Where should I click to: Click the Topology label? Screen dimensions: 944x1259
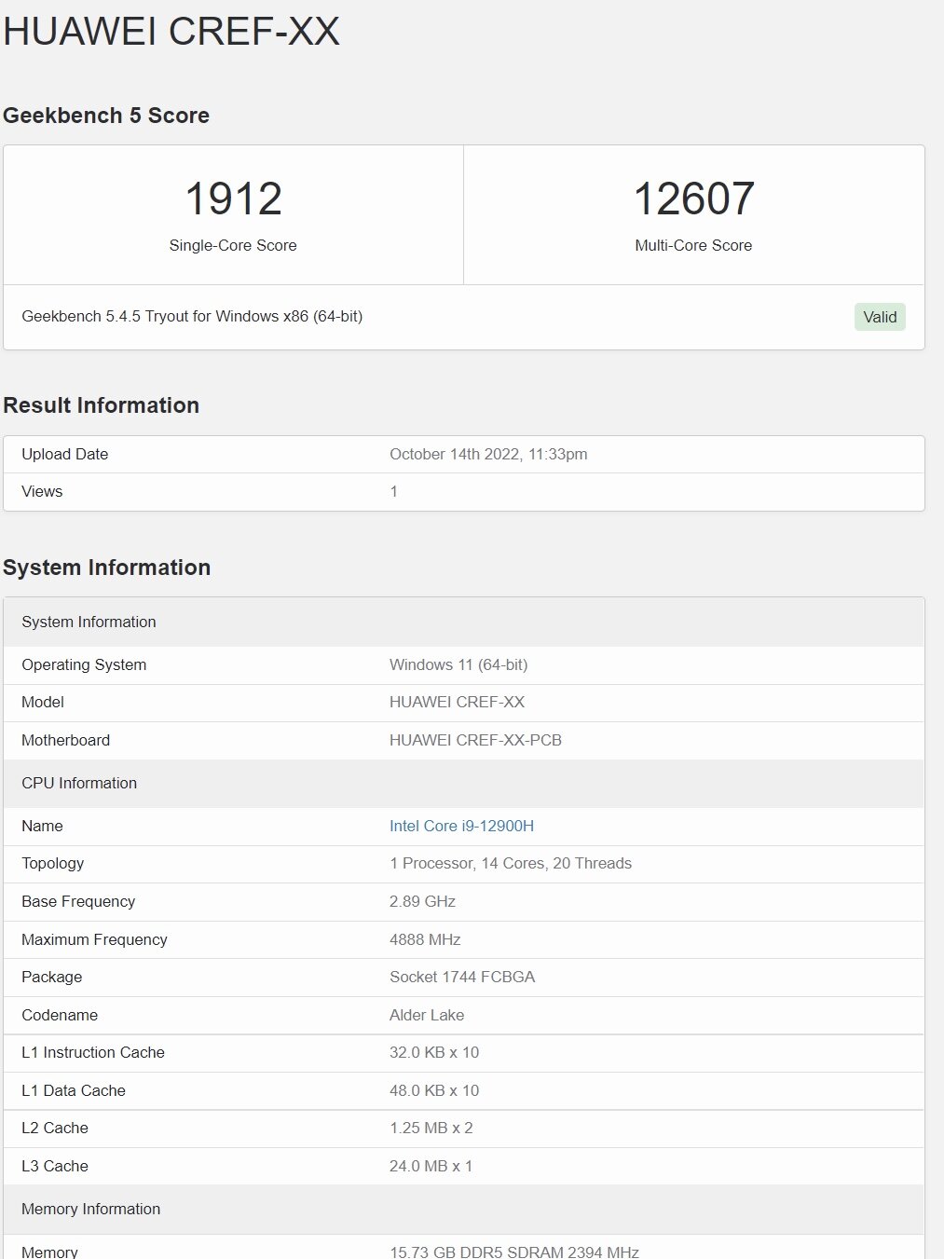[x=52, y=863]
